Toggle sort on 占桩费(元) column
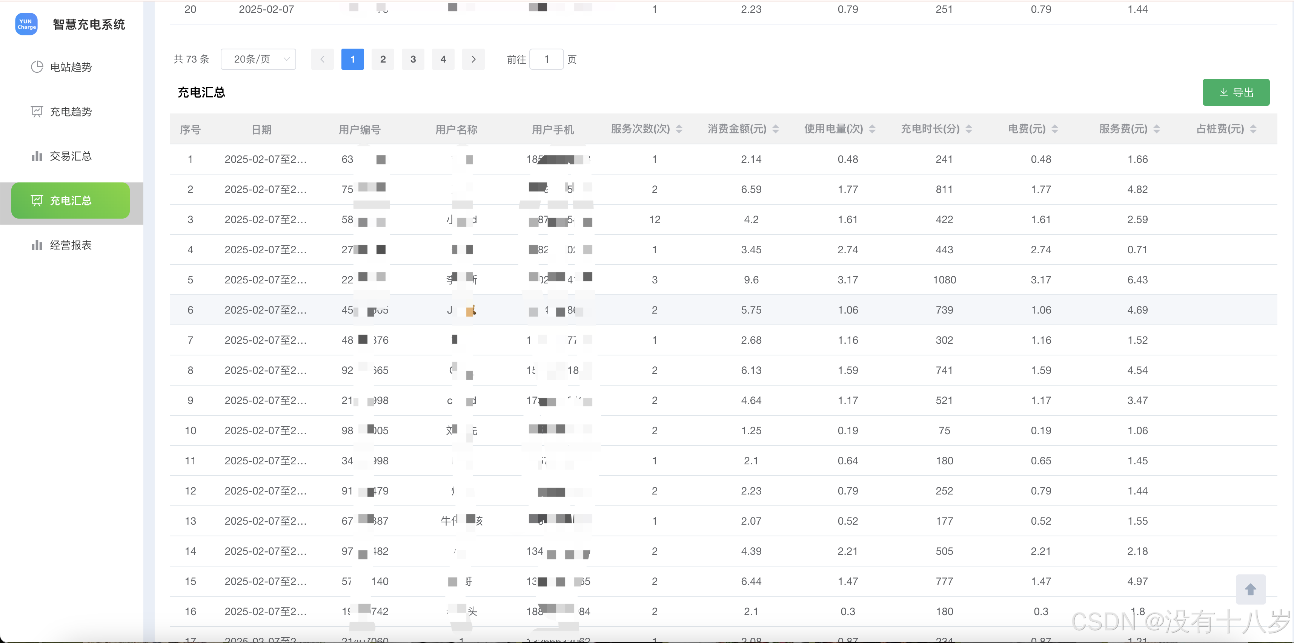1294x643 pixels. pyautogui.click(x=1253, y=129)
